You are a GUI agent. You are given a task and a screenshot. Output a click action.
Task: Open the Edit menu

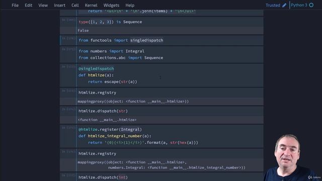(28, 6)
